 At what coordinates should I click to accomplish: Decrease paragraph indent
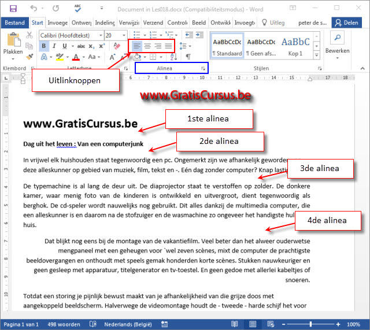(x=189, y=35)
